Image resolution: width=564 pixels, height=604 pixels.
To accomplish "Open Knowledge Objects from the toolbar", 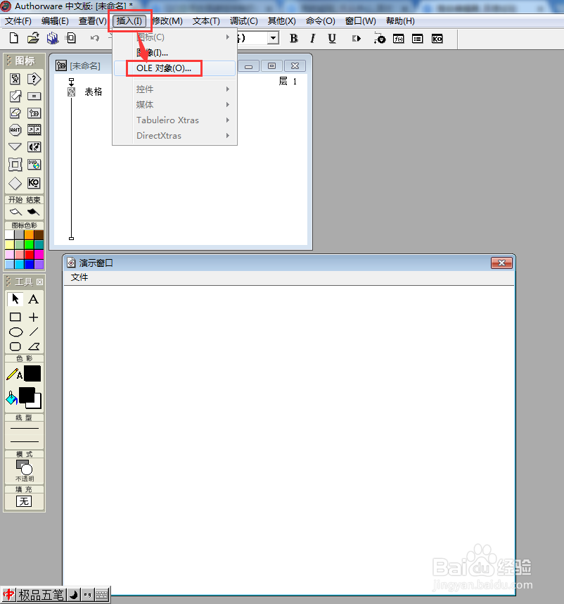I will (x=437, y=39).
